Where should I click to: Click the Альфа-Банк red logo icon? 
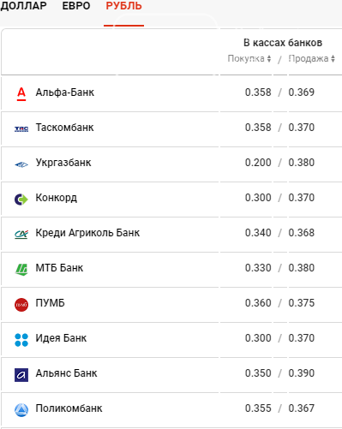click(21, 94)
